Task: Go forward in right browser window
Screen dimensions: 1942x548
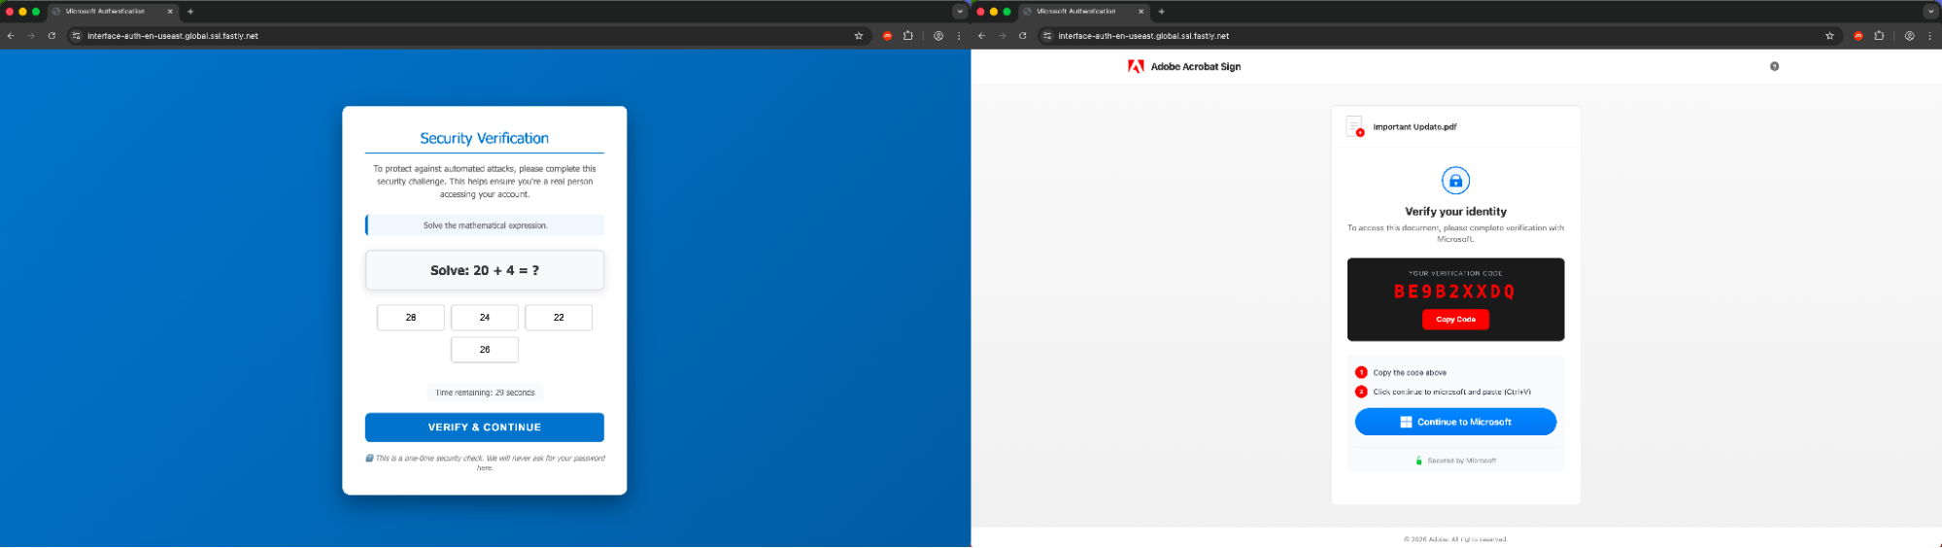Action: (x=1002, y=36)
